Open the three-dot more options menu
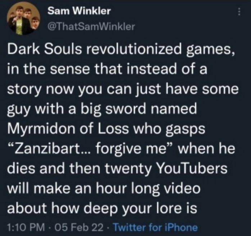Screen dimensions: 251x236 (239, 12)
